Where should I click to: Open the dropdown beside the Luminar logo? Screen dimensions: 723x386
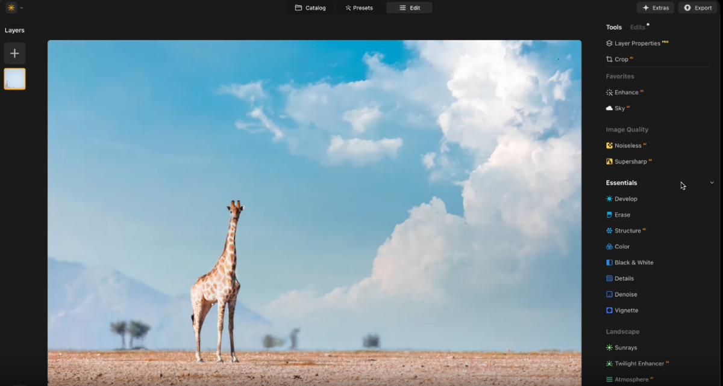22,8
